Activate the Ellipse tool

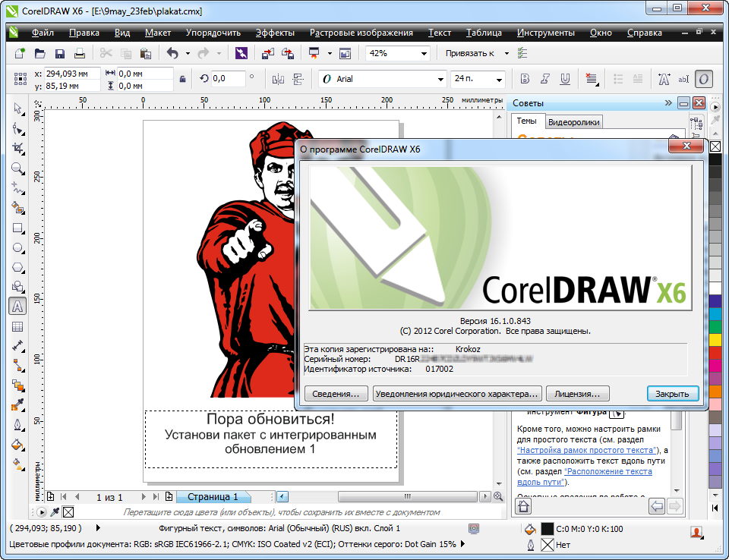tap(17, 247)
